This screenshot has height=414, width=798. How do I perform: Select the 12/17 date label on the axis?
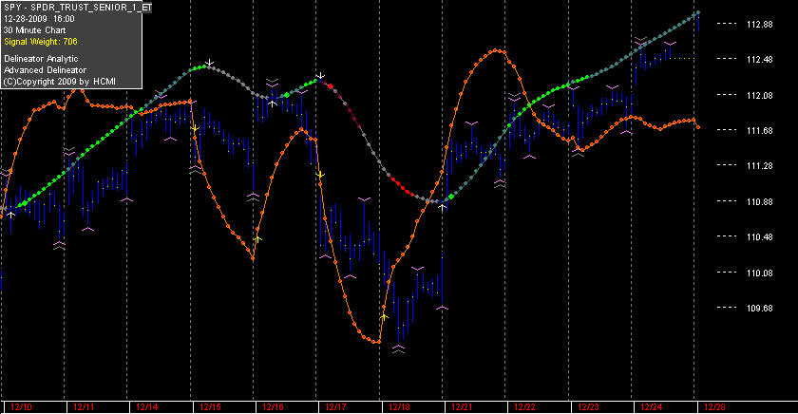pos(335,407)
